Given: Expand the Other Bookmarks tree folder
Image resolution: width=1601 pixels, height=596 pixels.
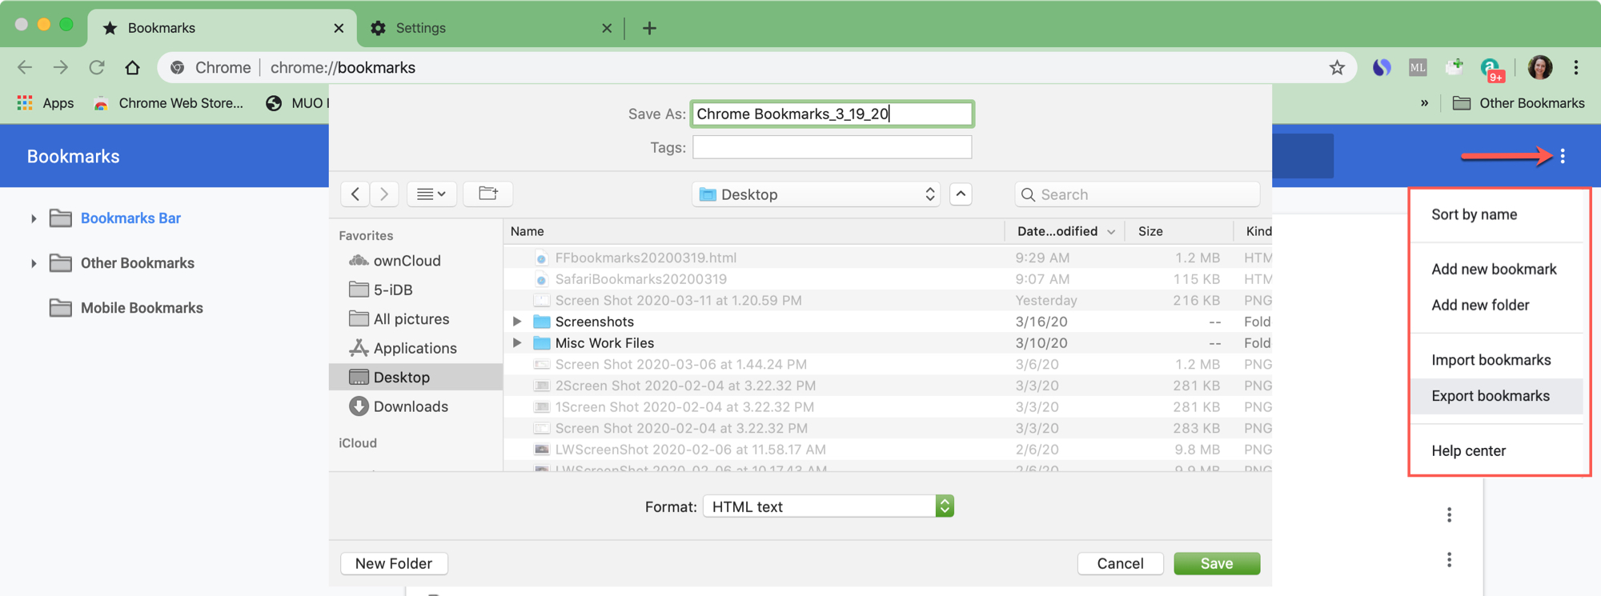Looking at the screenshot, I should tap(34, 263).
